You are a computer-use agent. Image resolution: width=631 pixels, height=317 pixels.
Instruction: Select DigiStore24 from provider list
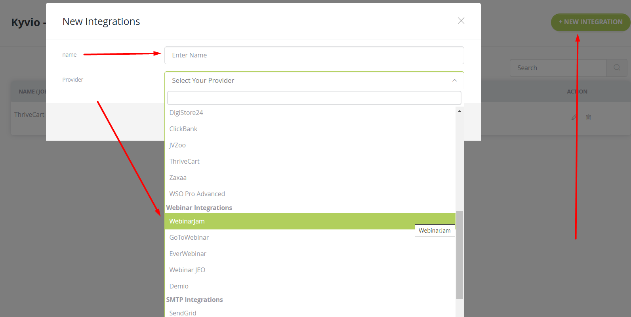click(310, 113)
